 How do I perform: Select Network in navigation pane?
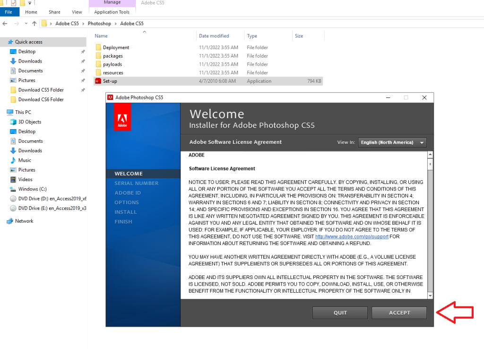click(24, 221)
